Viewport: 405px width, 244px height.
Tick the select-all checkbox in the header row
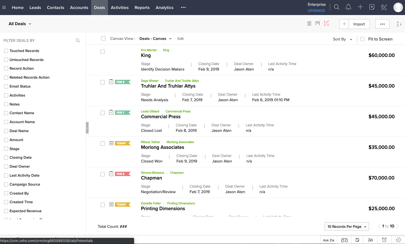click(103, 38)
